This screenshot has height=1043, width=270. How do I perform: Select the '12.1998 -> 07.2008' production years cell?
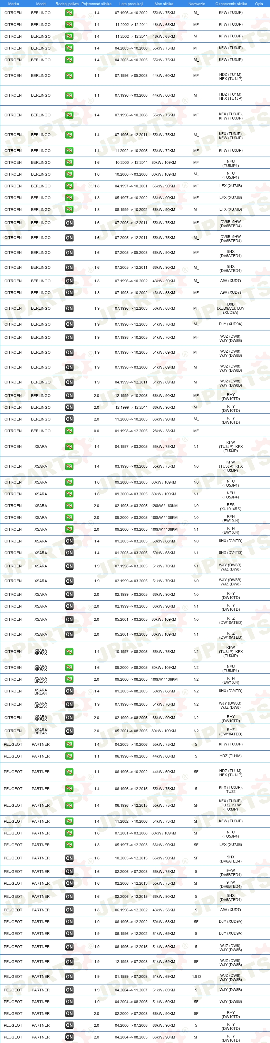click(131, 962)
